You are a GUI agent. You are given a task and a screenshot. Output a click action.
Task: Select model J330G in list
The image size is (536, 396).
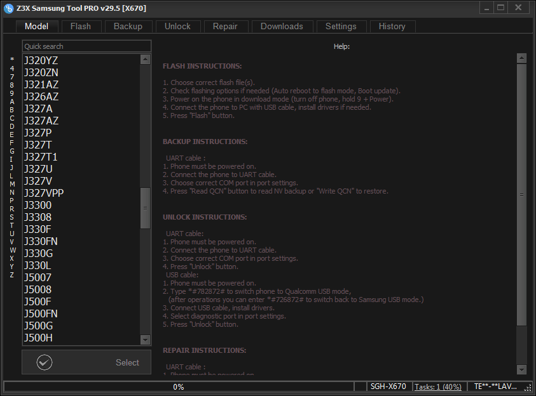(x=81, y=253)
